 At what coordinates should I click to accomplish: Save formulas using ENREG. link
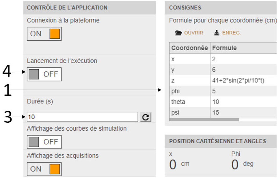(x=231, y=33)
